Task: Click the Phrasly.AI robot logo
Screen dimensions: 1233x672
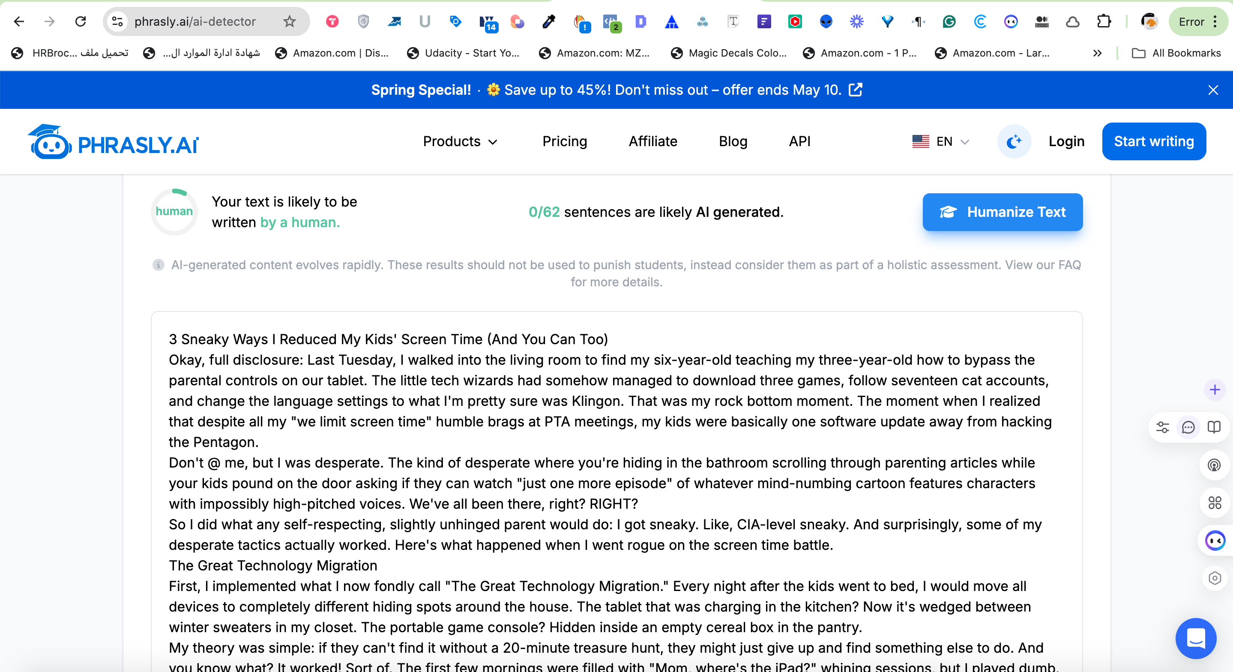Action: point(113,142)
